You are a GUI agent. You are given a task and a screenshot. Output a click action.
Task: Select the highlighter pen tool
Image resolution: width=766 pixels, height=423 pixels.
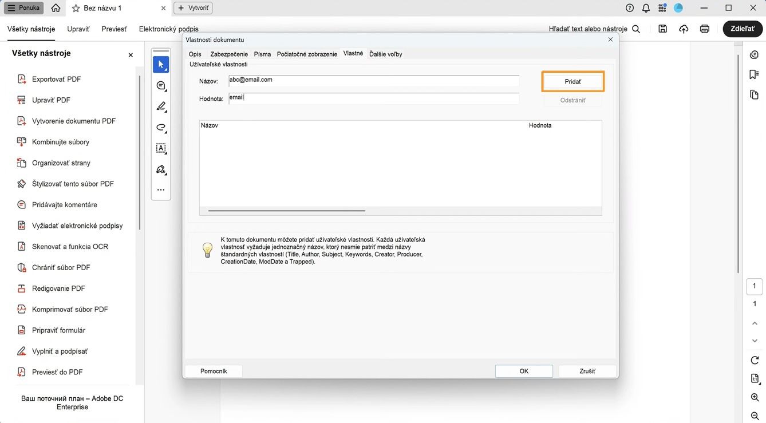[161, 106]
